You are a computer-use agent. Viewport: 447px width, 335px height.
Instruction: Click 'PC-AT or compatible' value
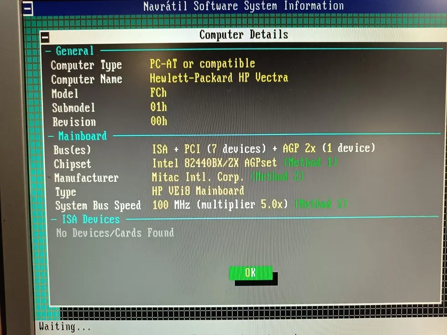point(203,64)
